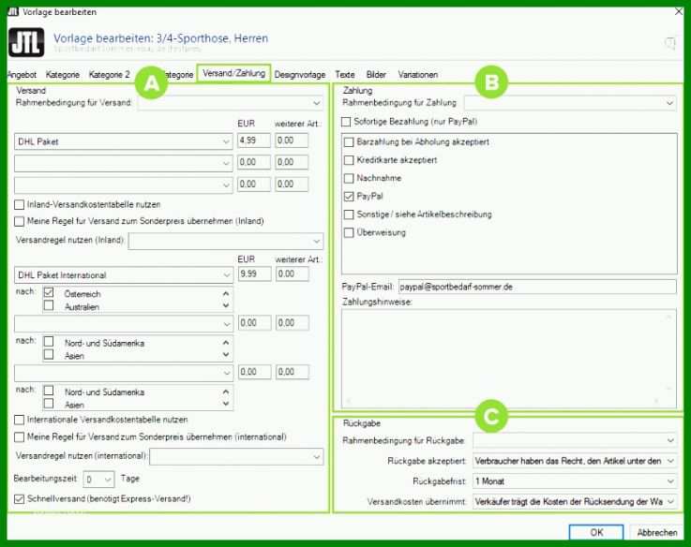Enable Überweisung payment option
Screen dimensions: 691x547
pyautogui.click(x=349, y=232)
